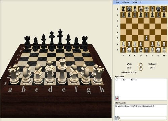This screenshot has width=168, height=121.
Task: Select white bishop on c1 in 2D board
Action: [135, 50]
